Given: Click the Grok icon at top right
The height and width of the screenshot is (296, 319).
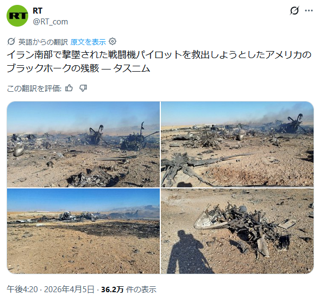Looking at the screenshot, I should pos(294,10).
